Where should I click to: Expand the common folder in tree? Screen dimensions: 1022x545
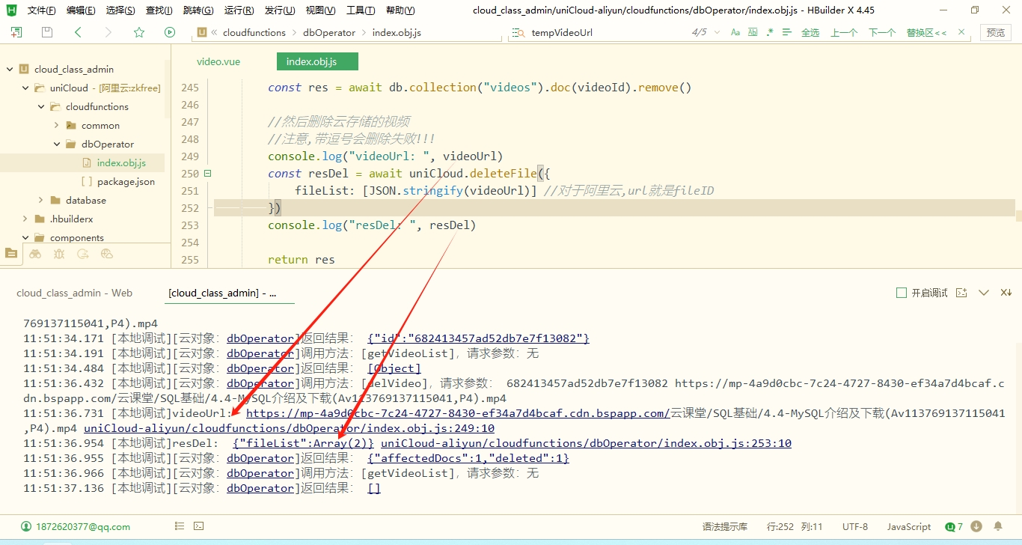click(x=57, y=125)
